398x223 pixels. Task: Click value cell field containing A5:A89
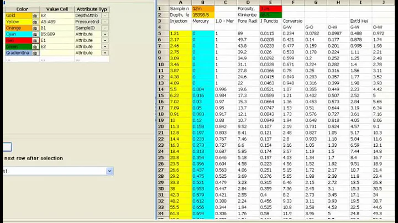(57, 22)
